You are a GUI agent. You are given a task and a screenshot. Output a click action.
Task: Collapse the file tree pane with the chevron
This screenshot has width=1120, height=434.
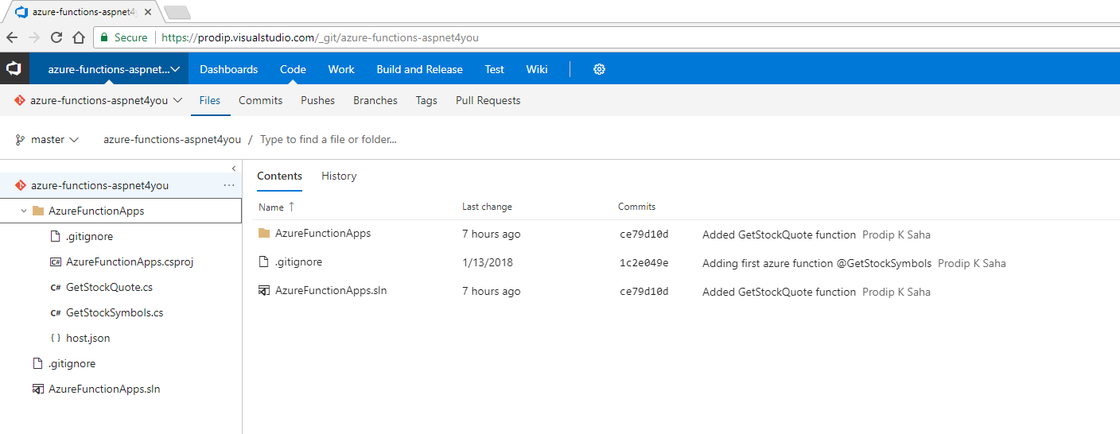point(233,169)
